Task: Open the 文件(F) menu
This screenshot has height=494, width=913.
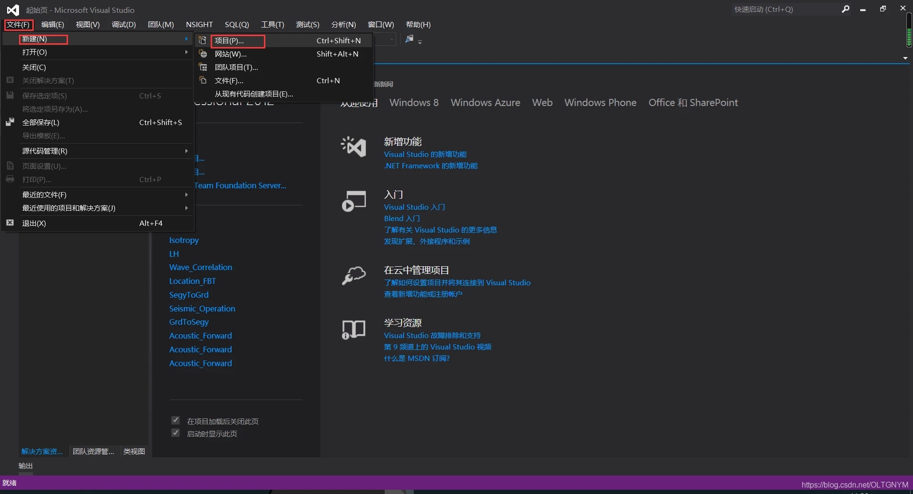Action: click(18, 24)
